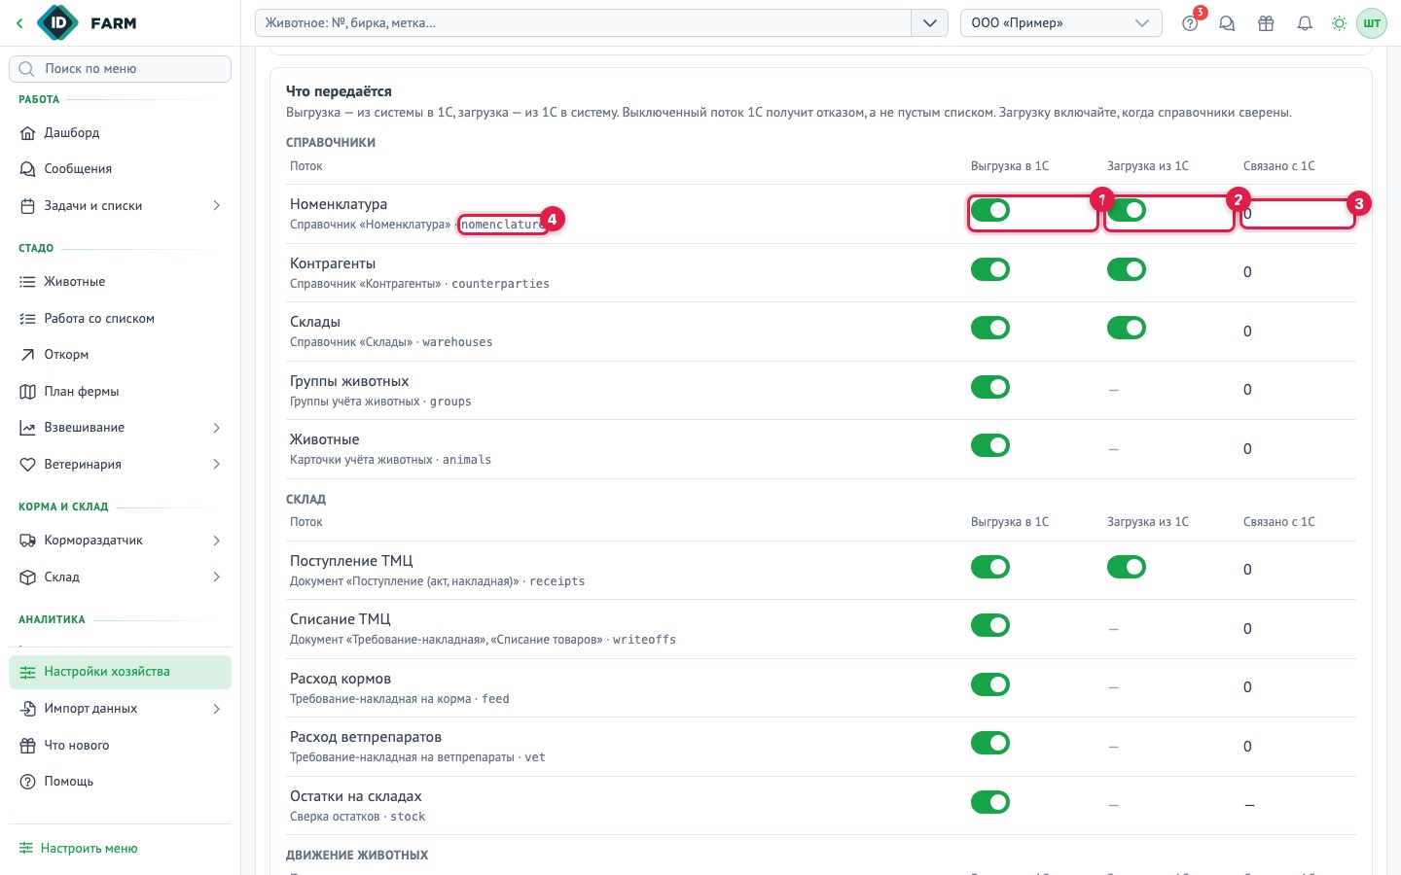Screen dimensions: 1401x875
Task: Click the gift icon in the header
Action: click(x=1266, y=23)
